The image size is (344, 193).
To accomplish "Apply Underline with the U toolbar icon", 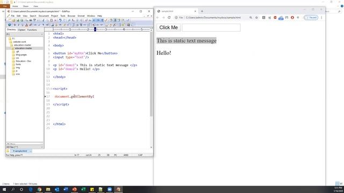I will pyautogui.click(x=23, y=25).
